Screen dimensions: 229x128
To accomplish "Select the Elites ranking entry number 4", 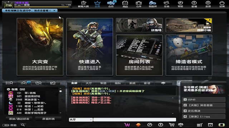I will click(204, 117).
